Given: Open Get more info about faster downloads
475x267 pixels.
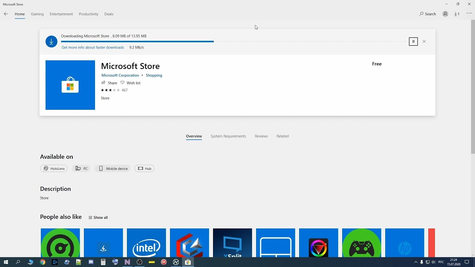Looking at the screenshot, I should click(x=92, y=47).
